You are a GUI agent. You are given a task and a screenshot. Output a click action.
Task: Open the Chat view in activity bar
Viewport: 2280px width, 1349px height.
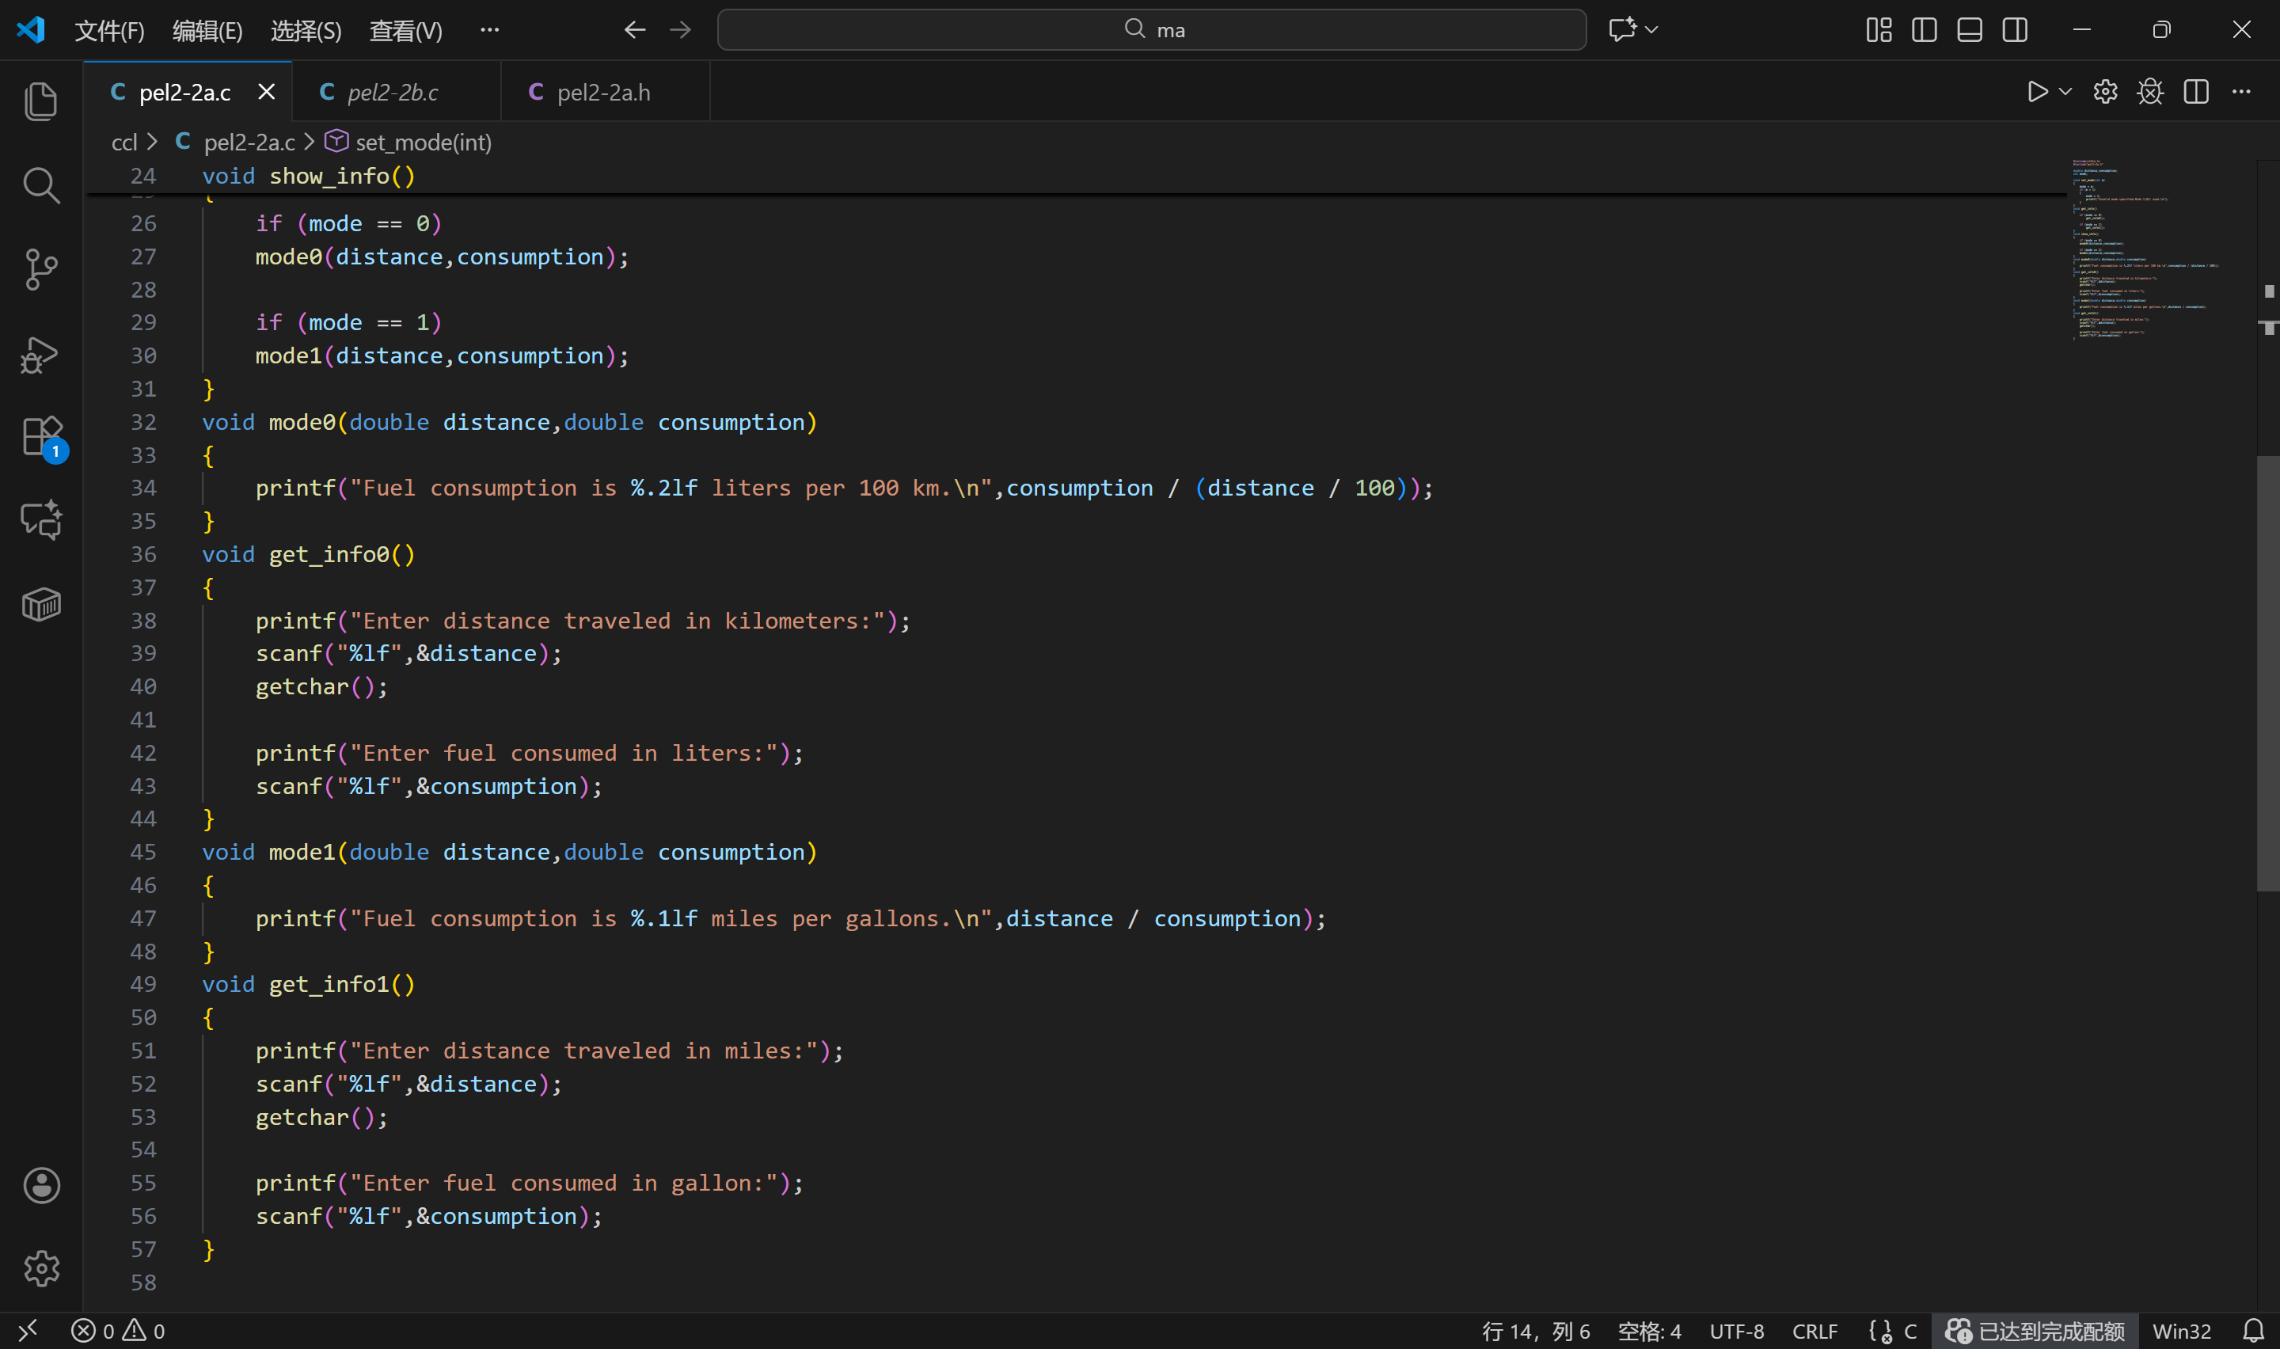(41, 520)
